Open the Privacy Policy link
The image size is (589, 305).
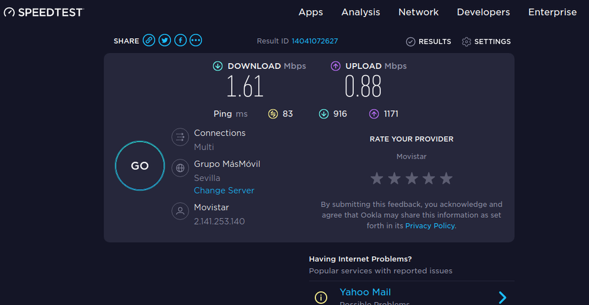pyautogui.click(x=430, y=226)
